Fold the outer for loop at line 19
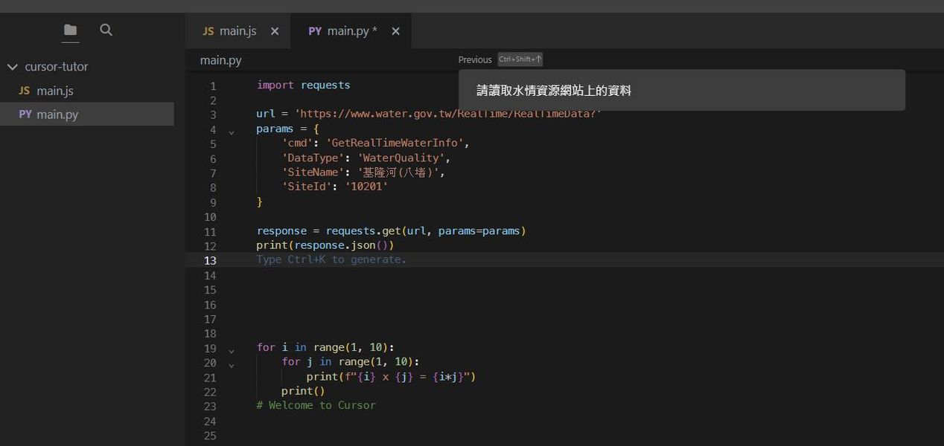Image resolution: width=944 pixels, height=446 pixels. [x=232, y=351]
